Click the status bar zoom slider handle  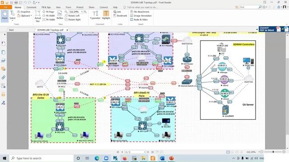click(273, 152)
